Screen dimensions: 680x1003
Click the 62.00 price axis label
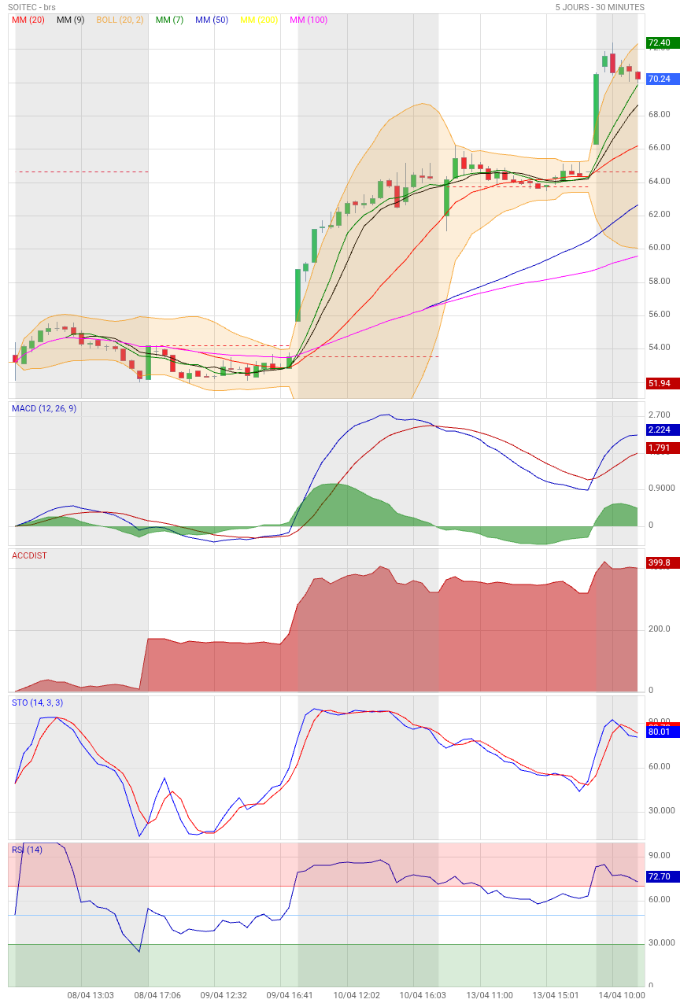point(659,215)
